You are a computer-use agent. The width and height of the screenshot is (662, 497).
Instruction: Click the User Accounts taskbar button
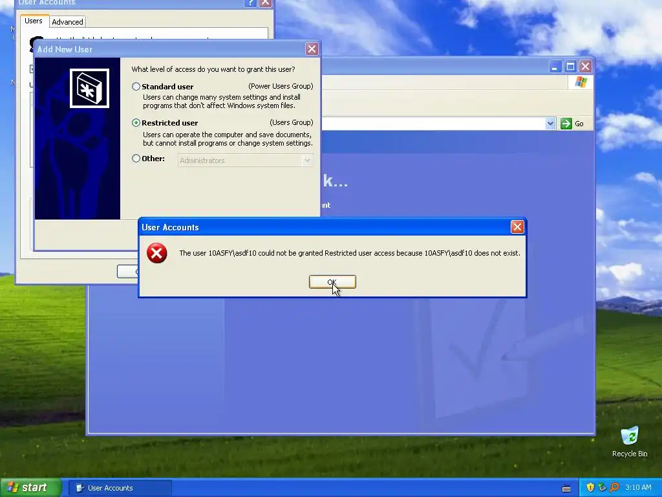[120, 488]
